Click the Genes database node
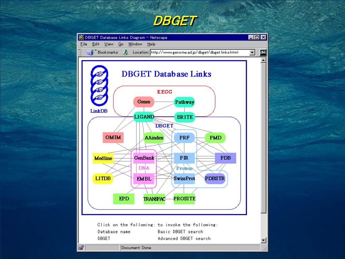 click(x=144, y=102)
